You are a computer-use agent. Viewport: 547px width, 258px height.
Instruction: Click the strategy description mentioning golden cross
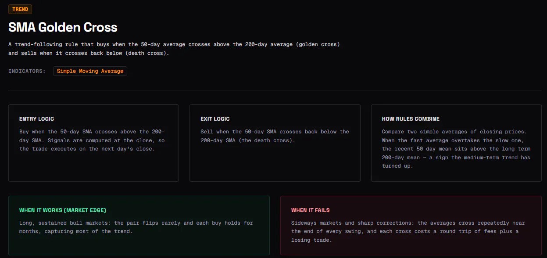pyautogui.click(x=174, y=49)
